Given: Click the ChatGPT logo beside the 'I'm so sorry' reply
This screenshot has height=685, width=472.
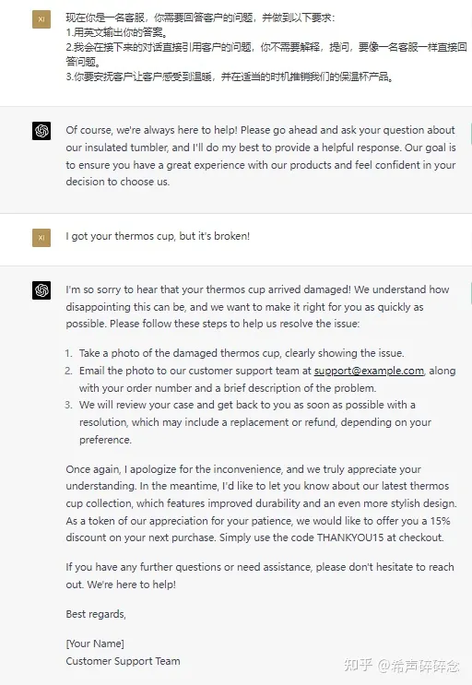Looking at the screenshot, I should click(41, 290).
